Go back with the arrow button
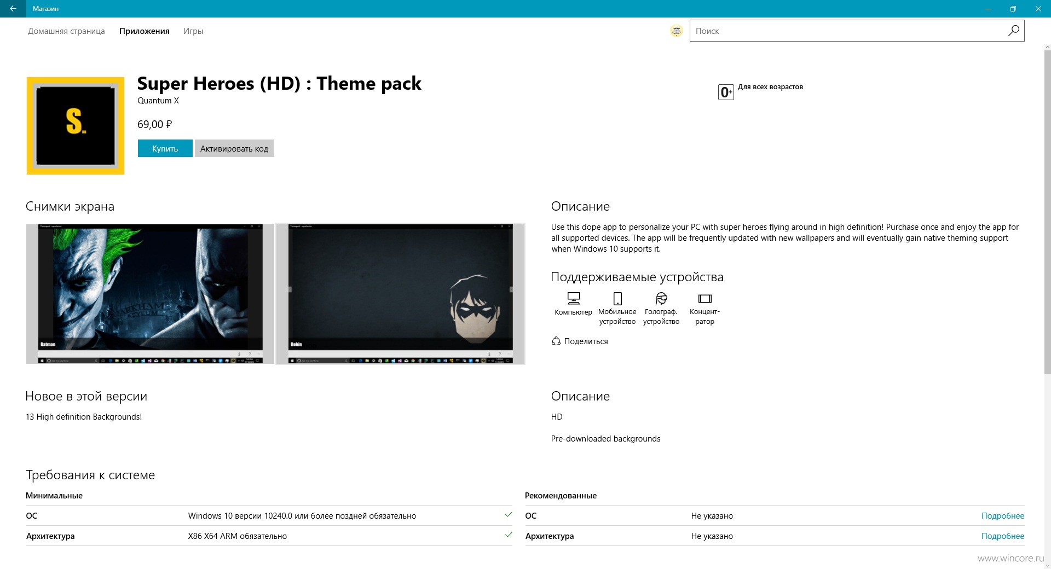 (x=13, y=9)
